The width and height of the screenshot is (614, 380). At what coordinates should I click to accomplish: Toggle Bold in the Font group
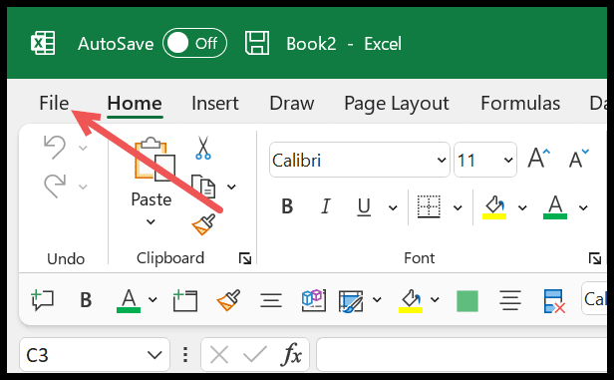pyautogui.click(x=287, y=206)
